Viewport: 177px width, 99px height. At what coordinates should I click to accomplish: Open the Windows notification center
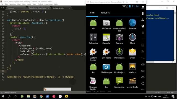tap(173, 97)
